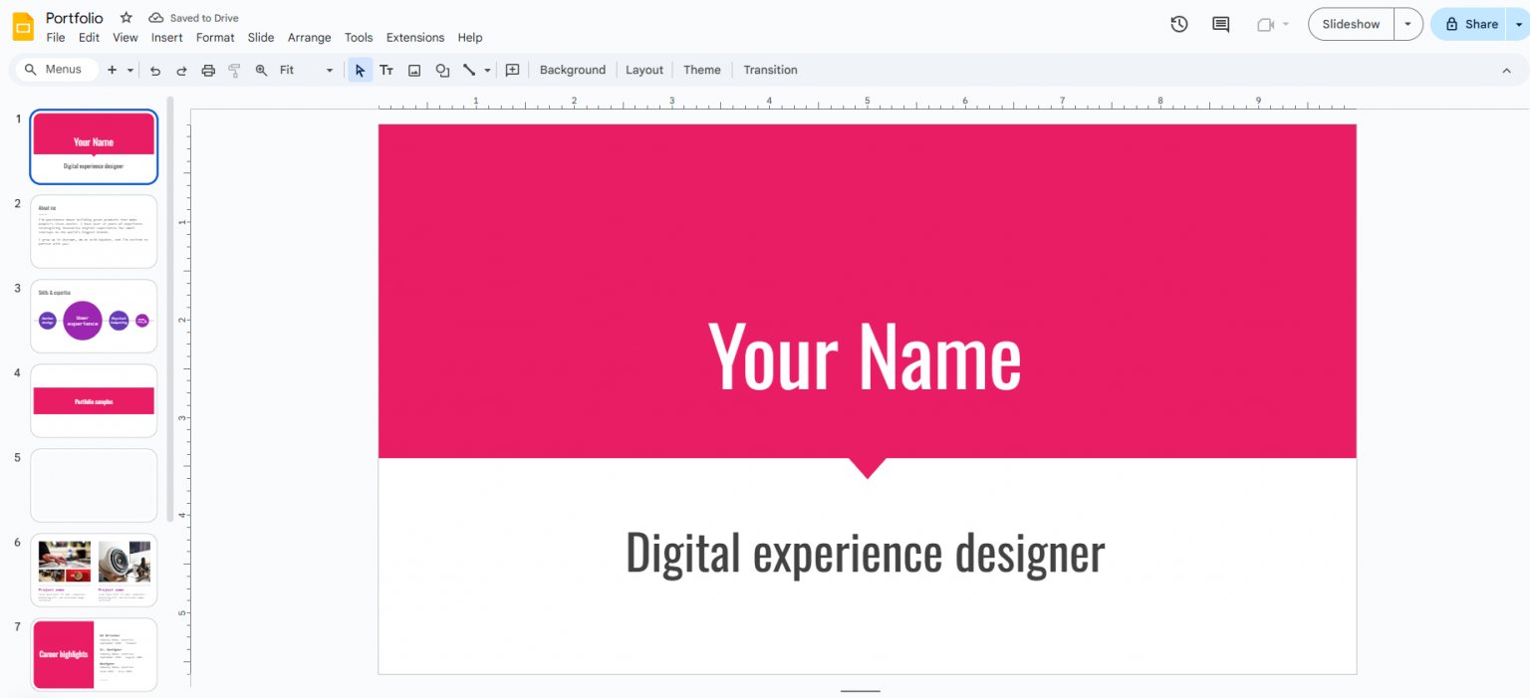The height and width of the screenshot is (698, 1530).
Task: Redo the last action
Action: click(181, 70)
